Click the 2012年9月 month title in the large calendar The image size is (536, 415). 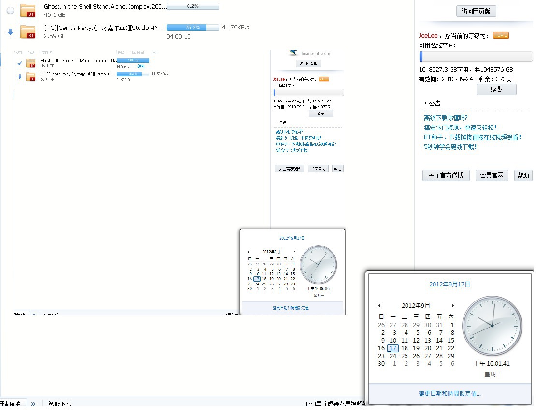point(416,305)
